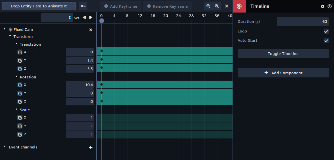Click the cube icon beside Fixed Cam
334x160 pixels.
10,30
